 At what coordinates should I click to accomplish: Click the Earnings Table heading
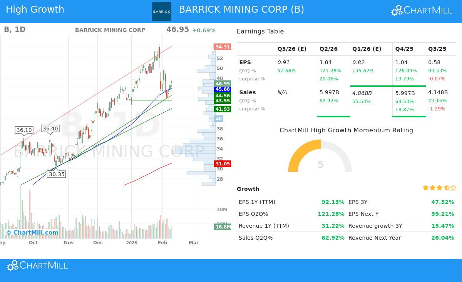260,31
